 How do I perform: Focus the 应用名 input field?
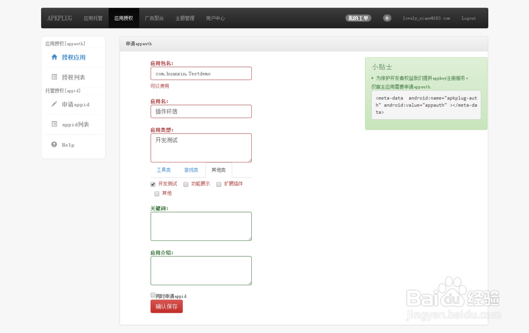(201, 112)
